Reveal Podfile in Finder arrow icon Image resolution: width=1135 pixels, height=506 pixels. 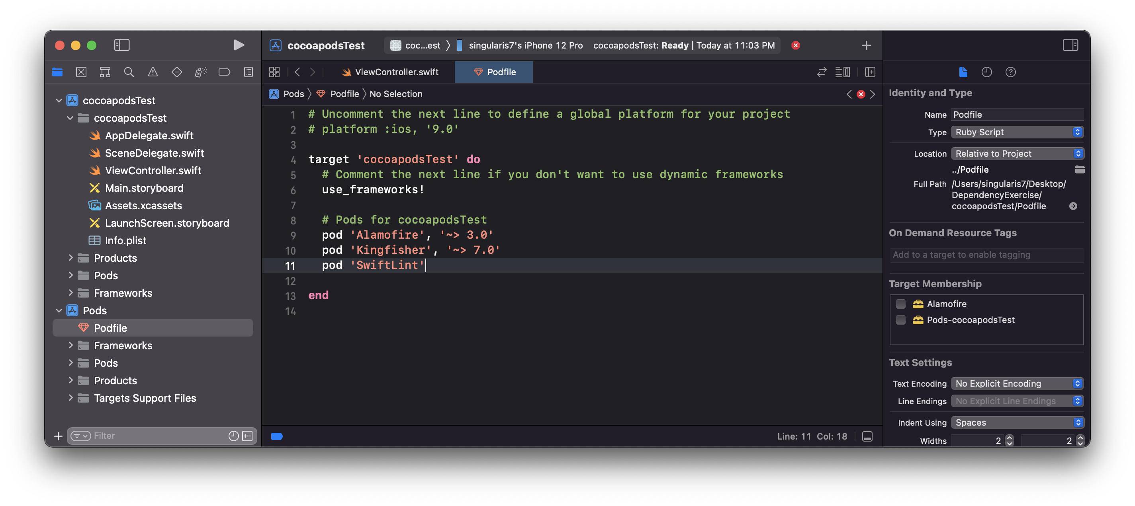click(x=1073, y=206)
